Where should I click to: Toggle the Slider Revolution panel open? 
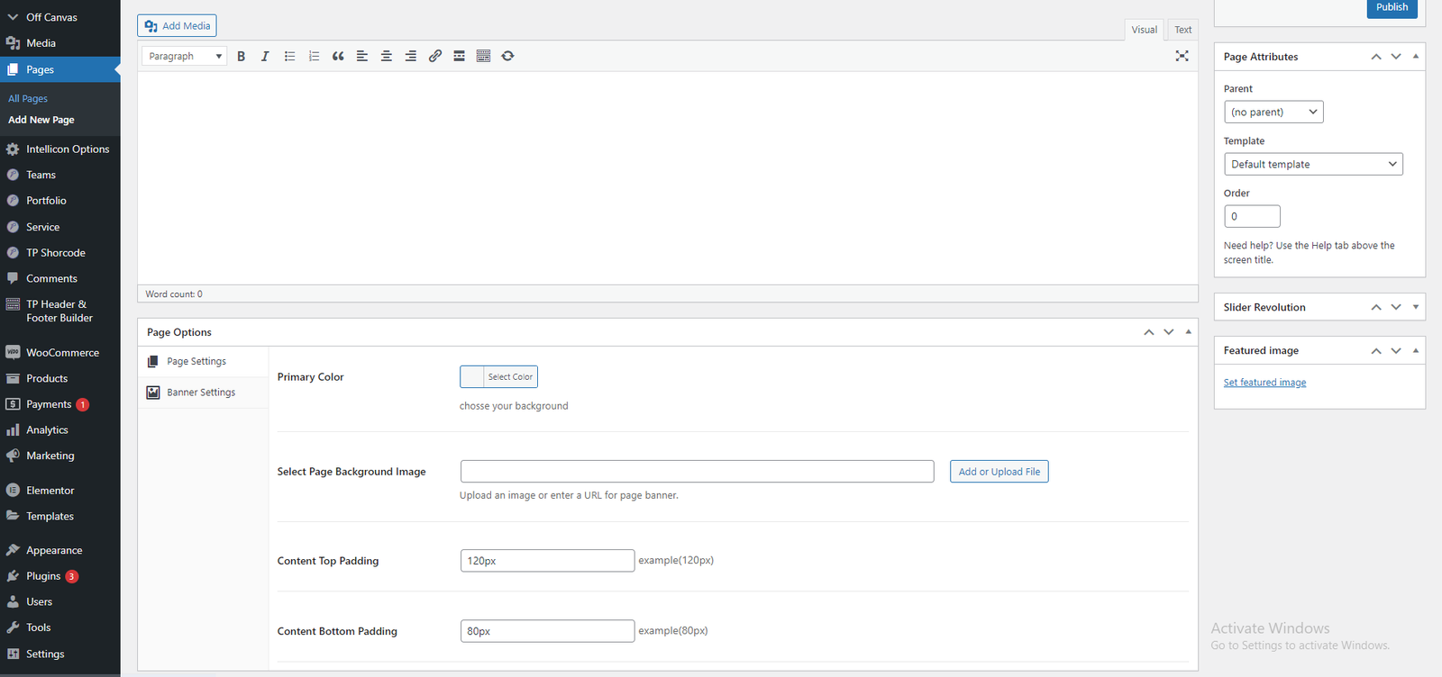coord(1416,307)
